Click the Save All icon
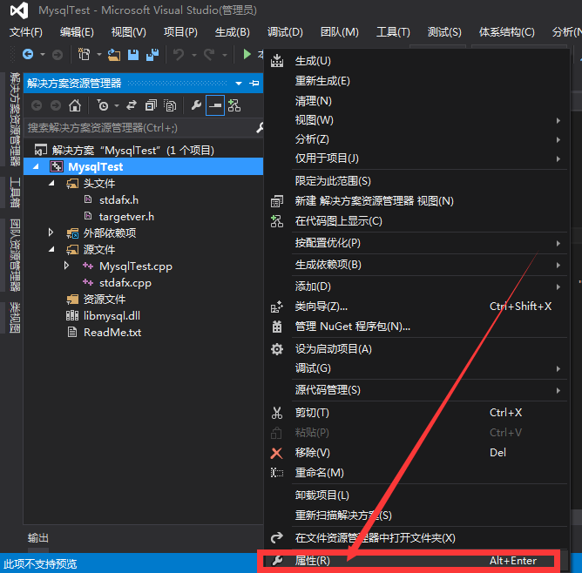Screen dimensions: 582x573 click(x=152, y=55)
